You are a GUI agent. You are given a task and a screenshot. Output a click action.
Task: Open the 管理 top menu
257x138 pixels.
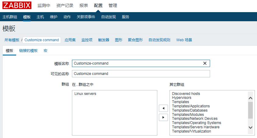pyautogui.click(x=113, y=5)
